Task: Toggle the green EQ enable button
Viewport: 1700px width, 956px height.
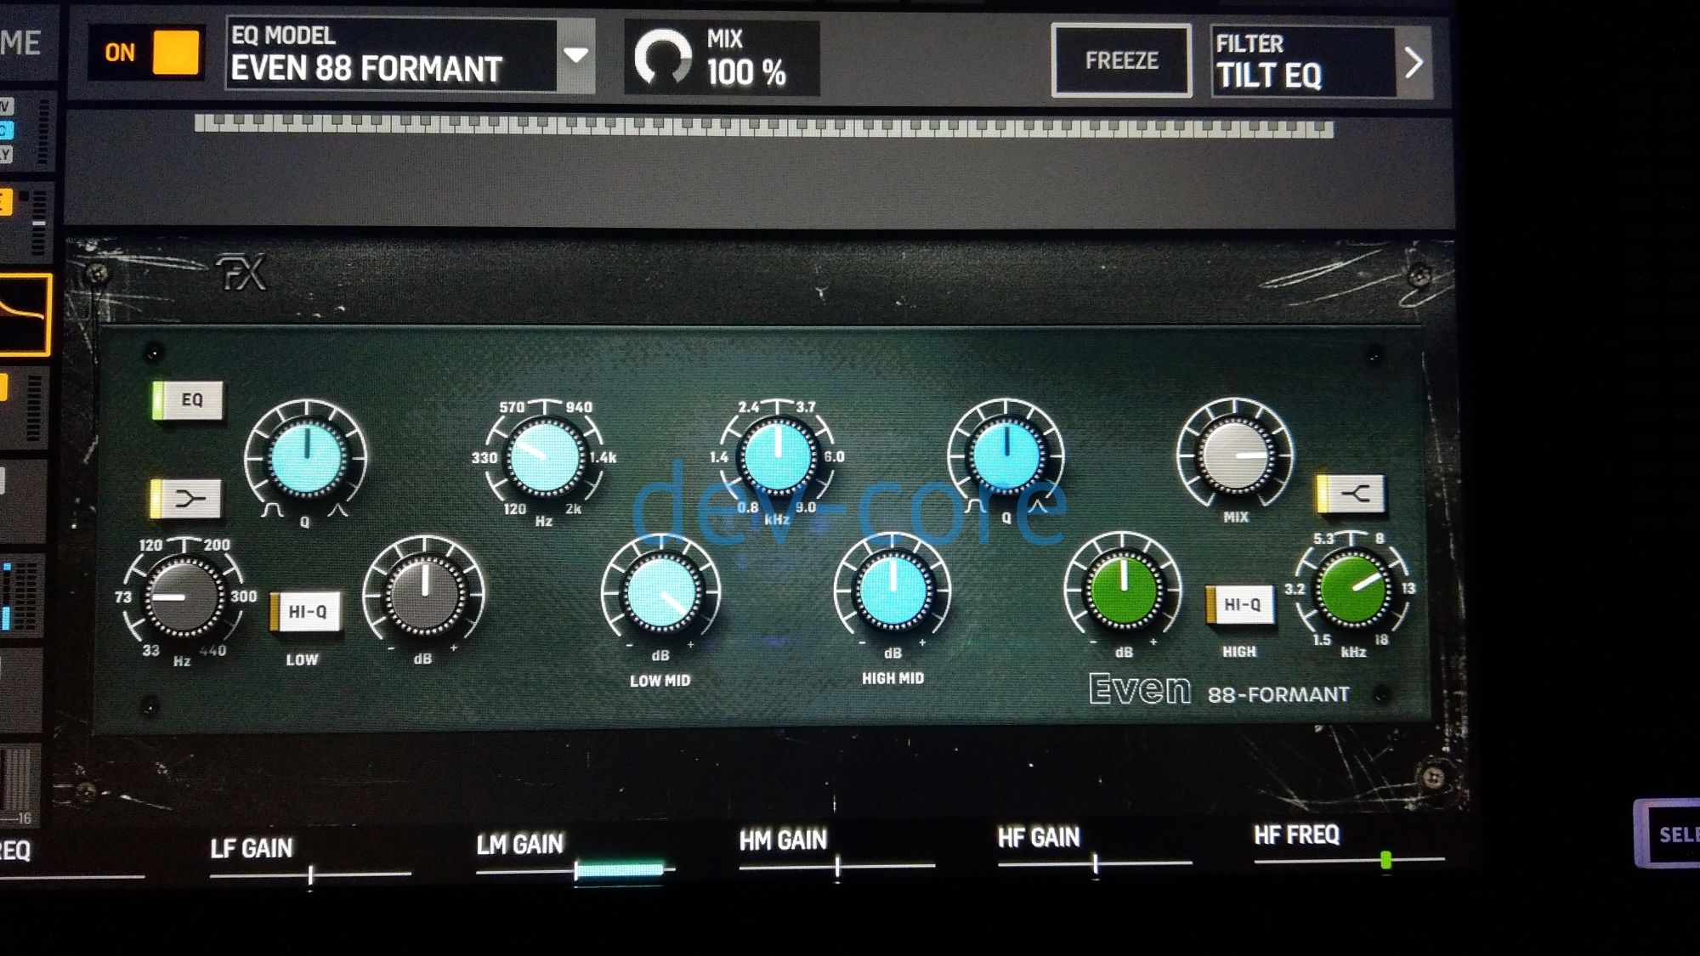Action: tap(188, 400)
